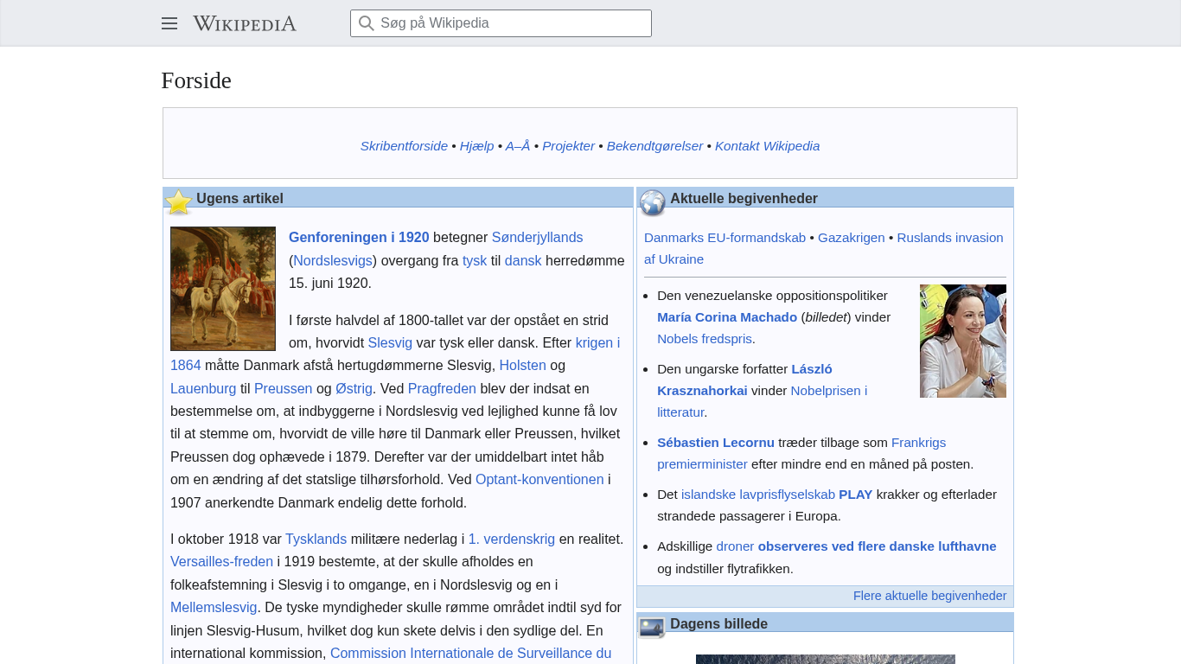The width and height of the screenshot is (1181, 664).
Task: Click the globe icon beside Aktuelle begivenheder
Action: click(x=653, y=202)
